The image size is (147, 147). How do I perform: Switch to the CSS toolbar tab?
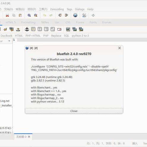(x=68, y=22)
